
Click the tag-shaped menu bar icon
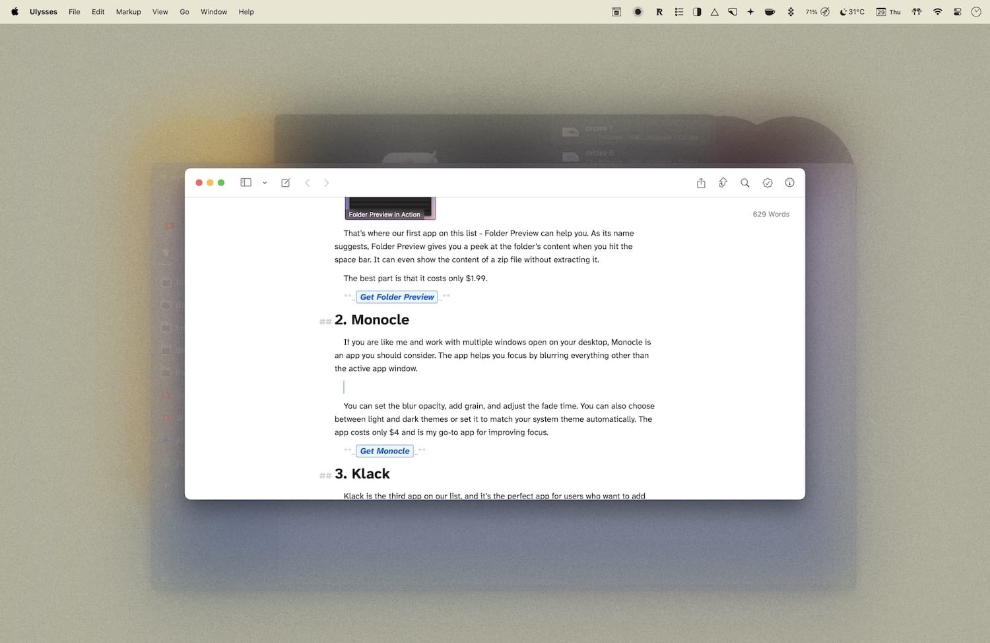coord(733,12)
